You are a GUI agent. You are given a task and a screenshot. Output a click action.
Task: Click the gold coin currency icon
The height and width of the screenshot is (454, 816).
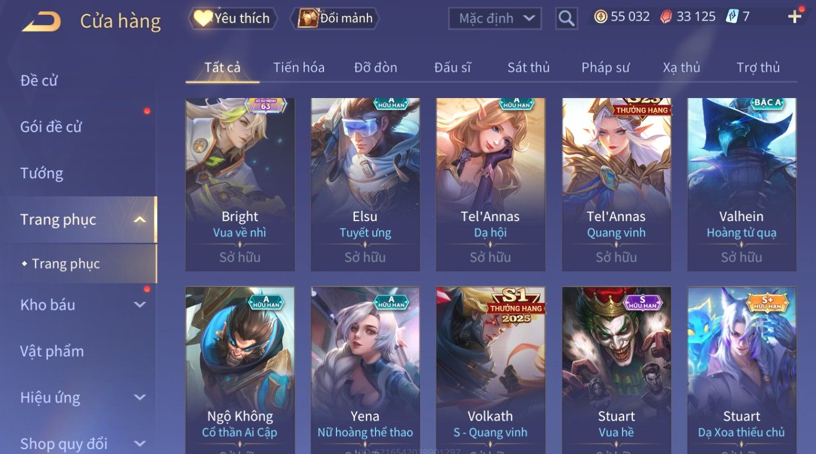pyautogui.click(x=600, y=17)
